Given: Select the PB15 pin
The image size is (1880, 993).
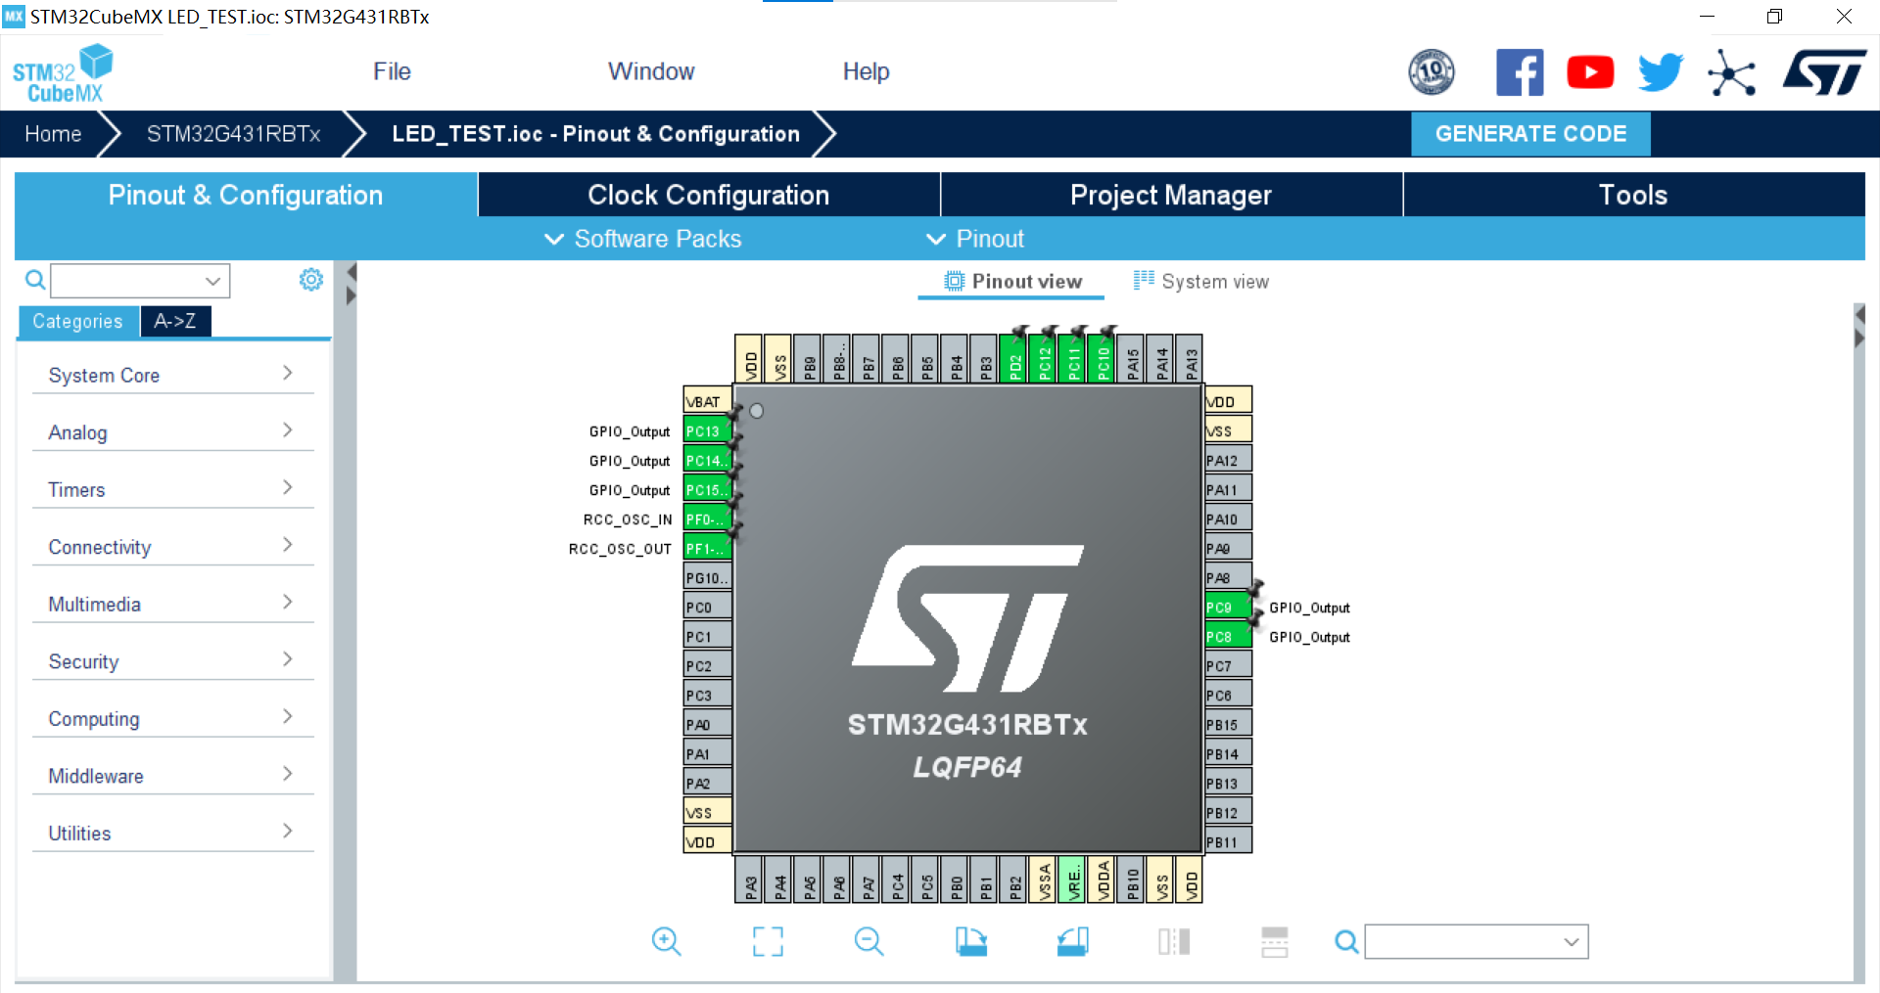Looking at the screenshot, I should pyautogui.click(x=1228, y=724).
